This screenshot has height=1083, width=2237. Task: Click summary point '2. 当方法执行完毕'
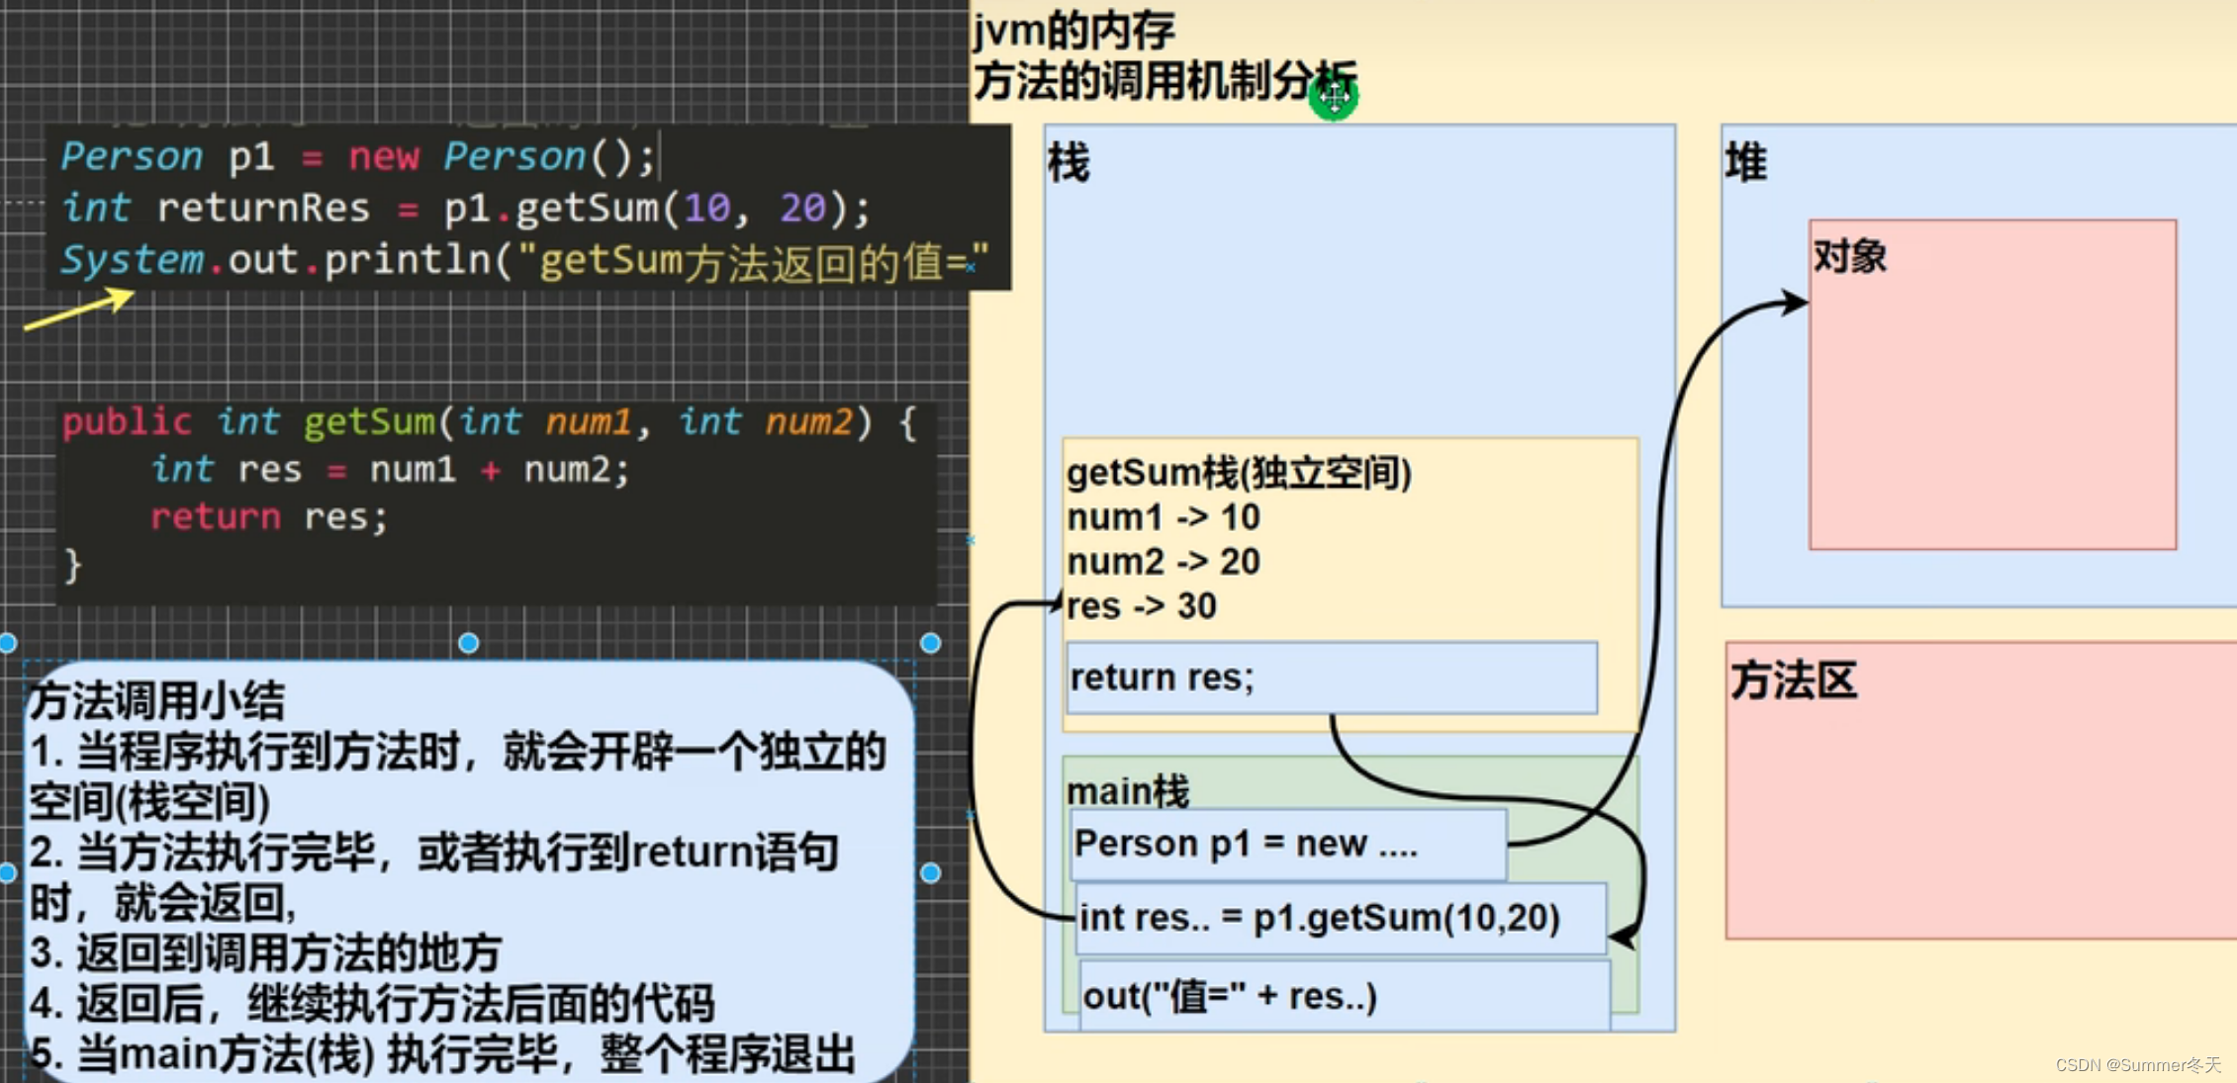pos(433,876)
